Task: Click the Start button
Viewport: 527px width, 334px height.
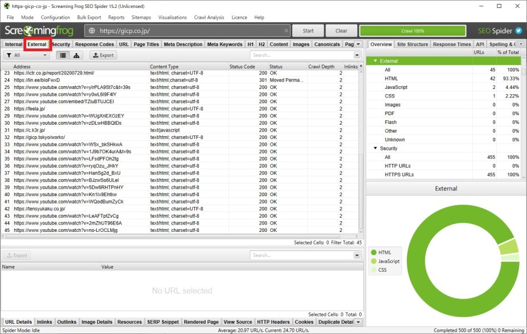Action: coord(308,31)
